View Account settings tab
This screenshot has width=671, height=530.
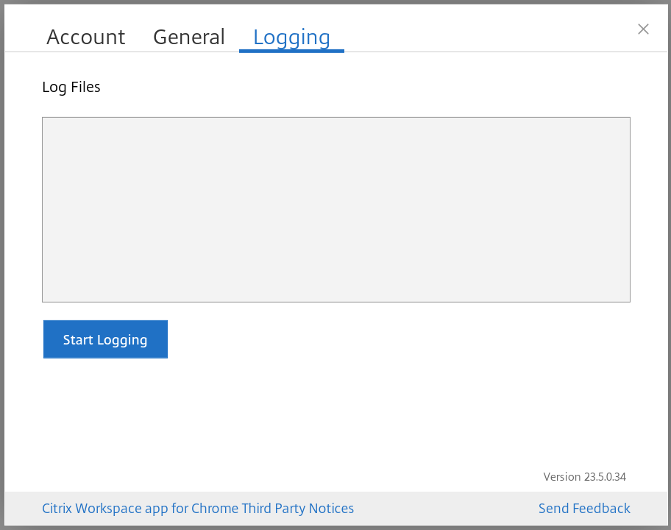click(x=86, y=37)
